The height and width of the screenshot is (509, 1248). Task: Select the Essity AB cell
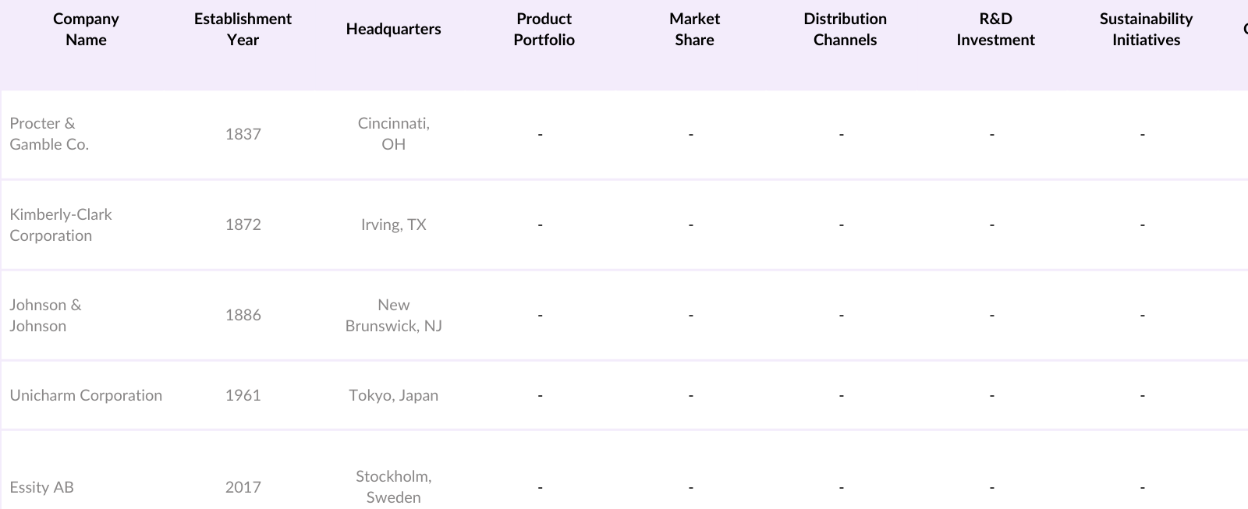point(41,487)
